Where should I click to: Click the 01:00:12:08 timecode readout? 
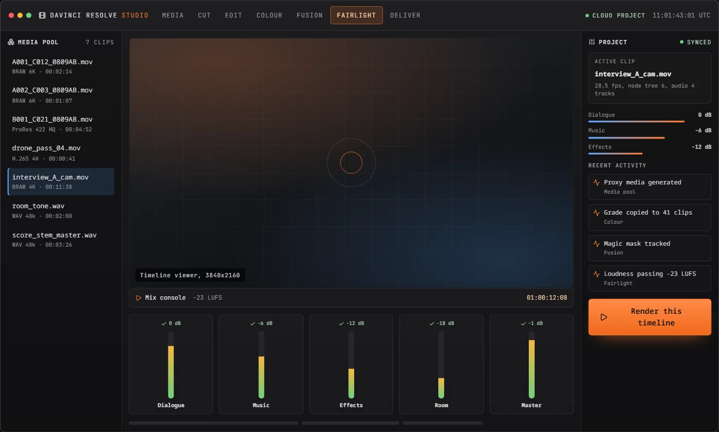point(547,298)
